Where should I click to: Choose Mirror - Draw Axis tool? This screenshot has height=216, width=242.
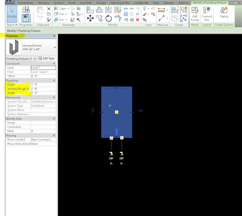pyautogui.click(x=118, y=10)
